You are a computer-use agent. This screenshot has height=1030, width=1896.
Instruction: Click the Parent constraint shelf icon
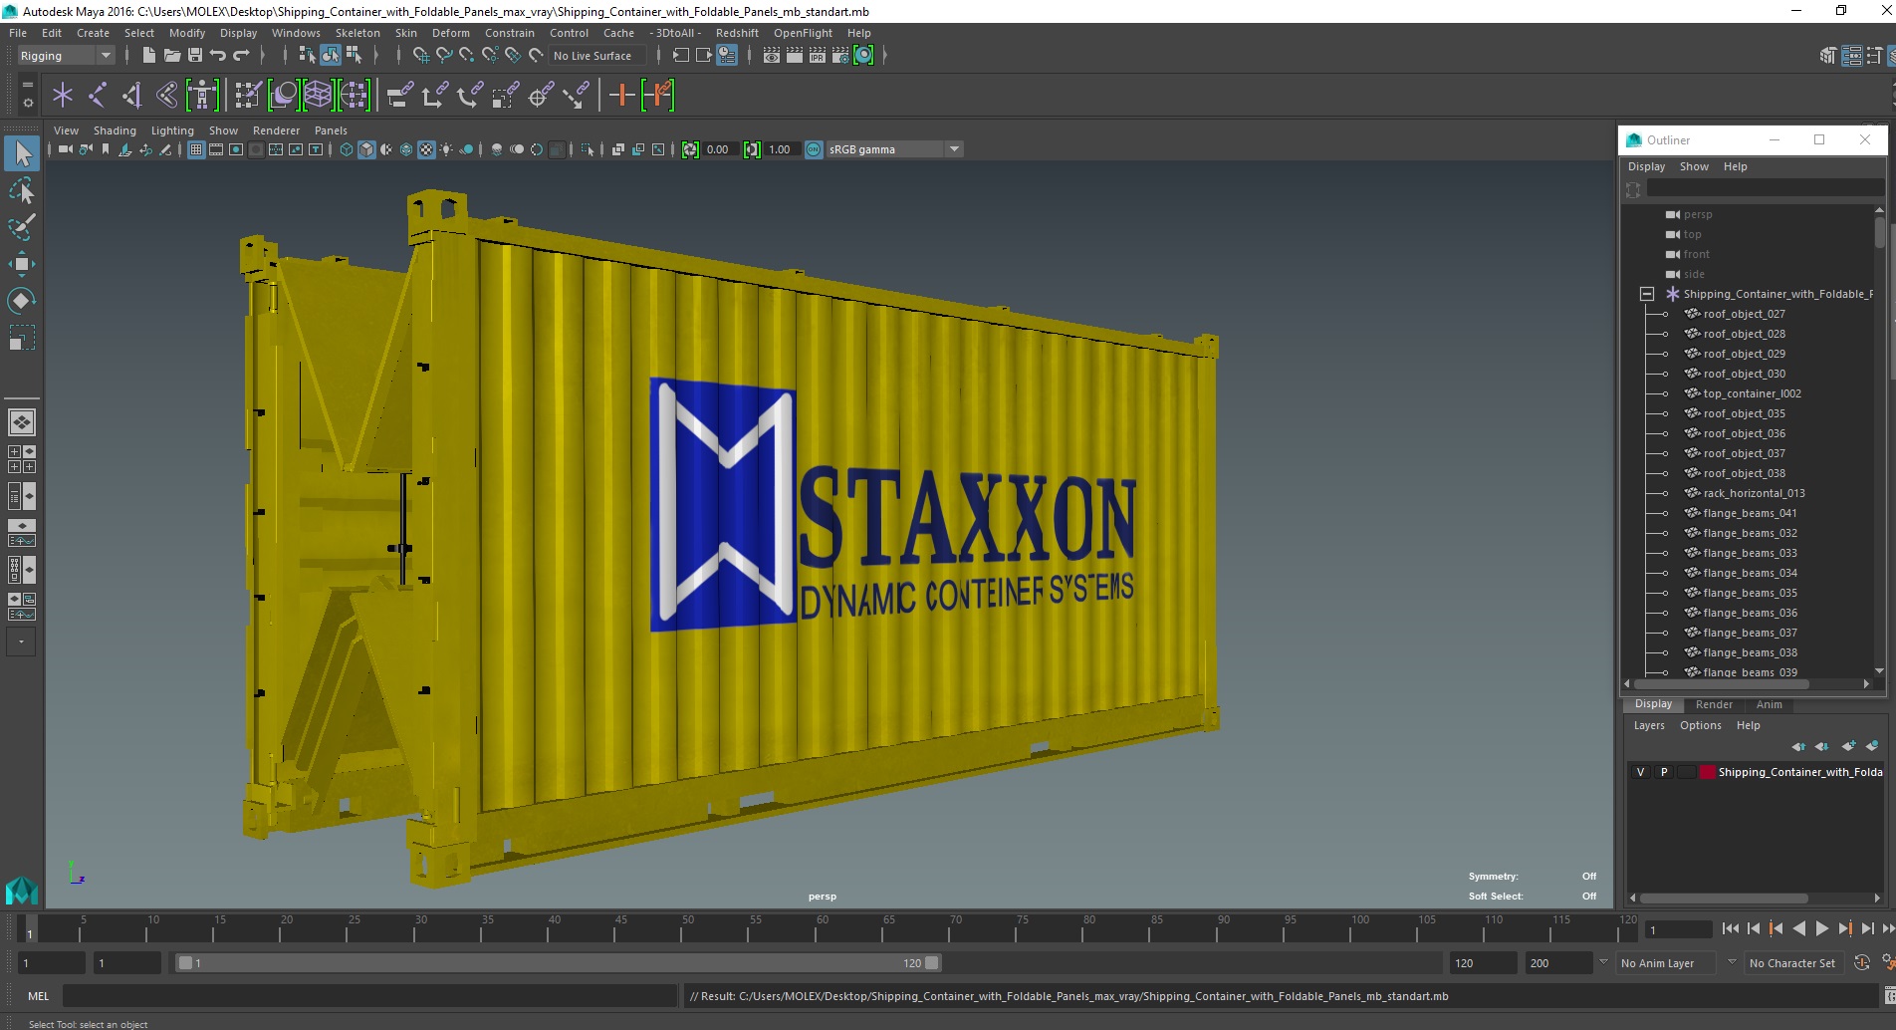pyautogui.click(x=400, y=96)
